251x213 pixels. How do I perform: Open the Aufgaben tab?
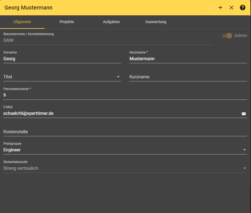(111, 22)
